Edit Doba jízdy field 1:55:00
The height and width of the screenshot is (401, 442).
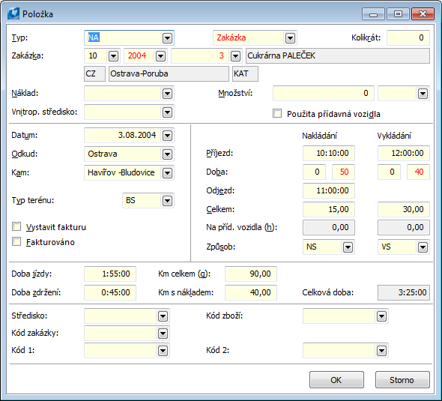[110, 274]
